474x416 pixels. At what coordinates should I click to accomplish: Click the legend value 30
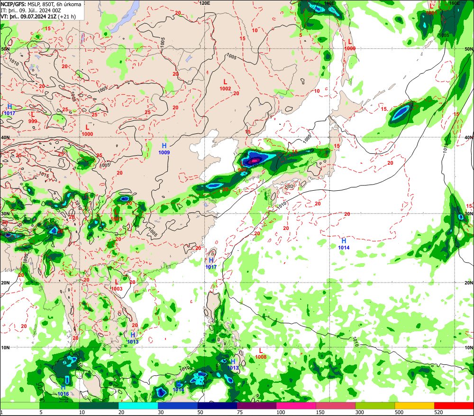click(x=161, y=412)
